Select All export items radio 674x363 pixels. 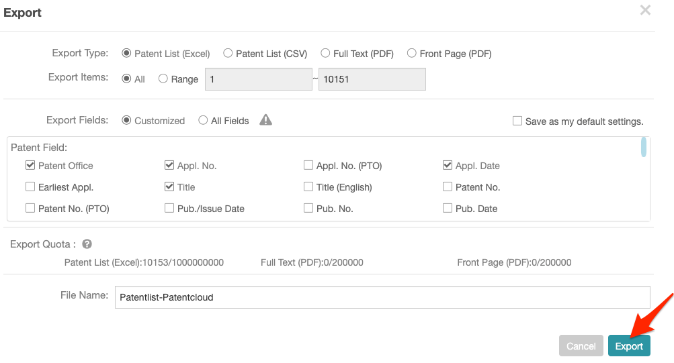pos(126,79)
